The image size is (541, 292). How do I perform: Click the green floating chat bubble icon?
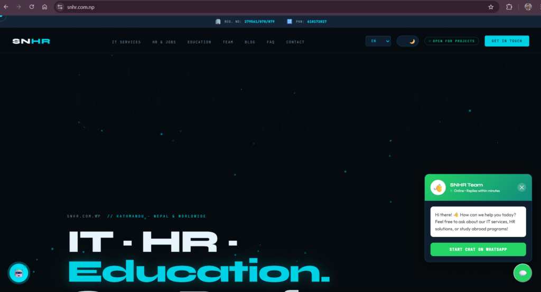[523, 273]
